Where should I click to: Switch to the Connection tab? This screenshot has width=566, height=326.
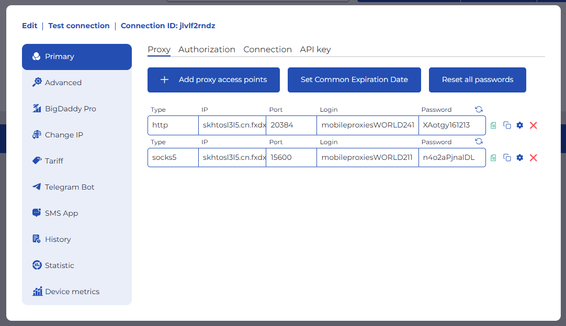tap(267, 50)
